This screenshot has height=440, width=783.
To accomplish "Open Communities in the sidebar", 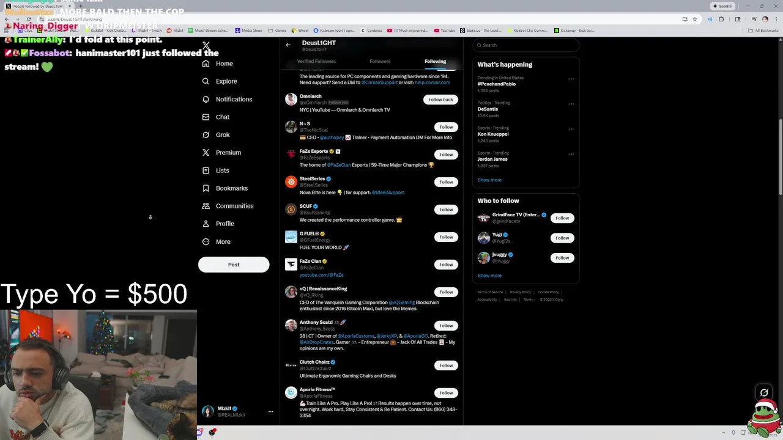I will coord(228,206).
